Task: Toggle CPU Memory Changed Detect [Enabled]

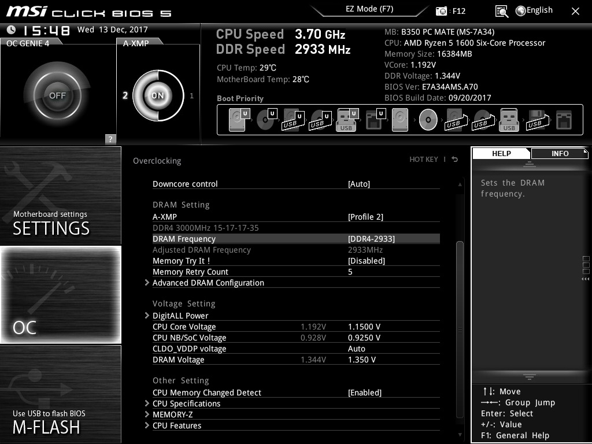Action: pos(296,393)
